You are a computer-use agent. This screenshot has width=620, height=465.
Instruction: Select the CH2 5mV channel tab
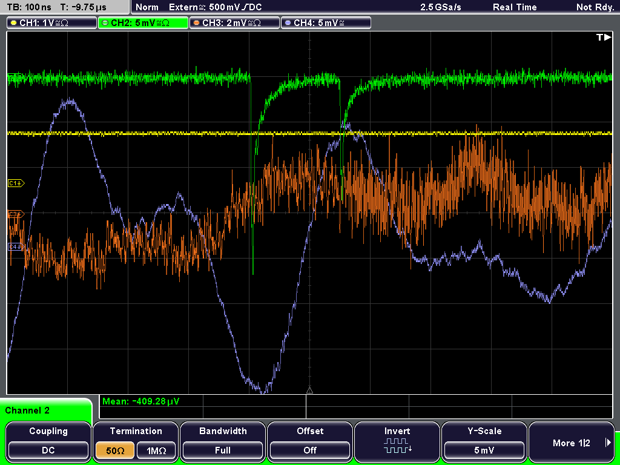[x=143, y=23]
